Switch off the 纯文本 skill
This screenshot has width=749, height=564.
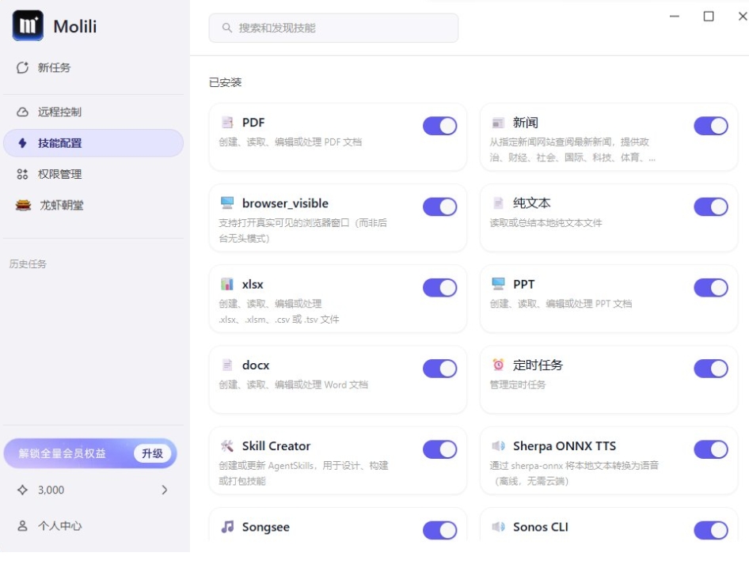pyautogui.click(x=711, y=207)
